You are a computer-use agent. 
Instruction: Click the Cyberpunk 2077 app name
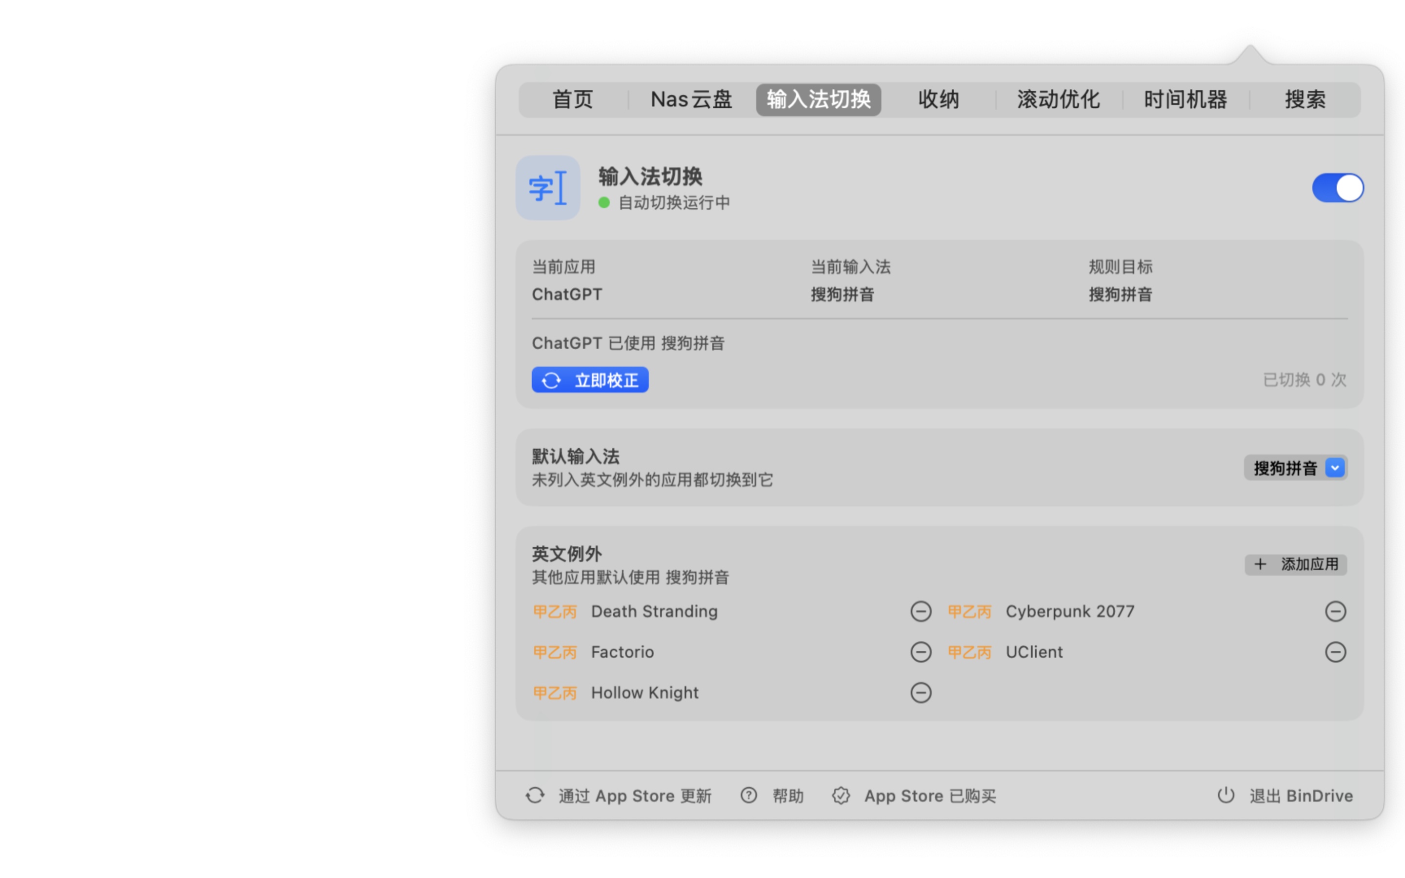click(1070, 612)
